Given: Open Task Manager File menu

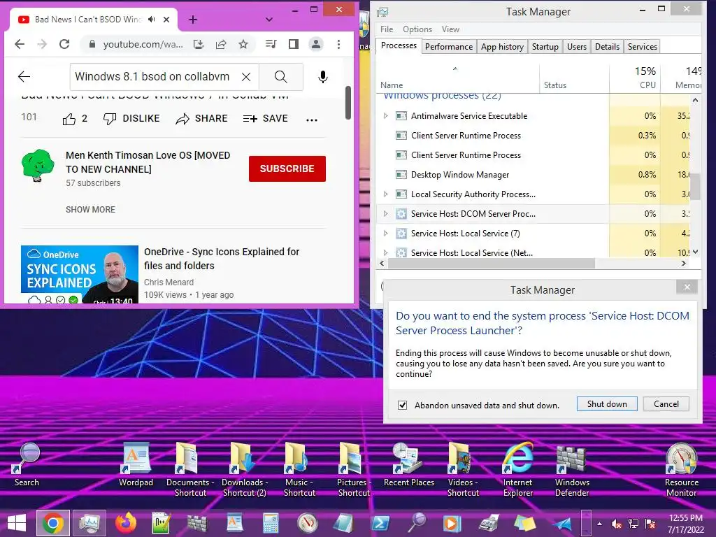Looking at the screenshot, I should click(x=386, y=29).
